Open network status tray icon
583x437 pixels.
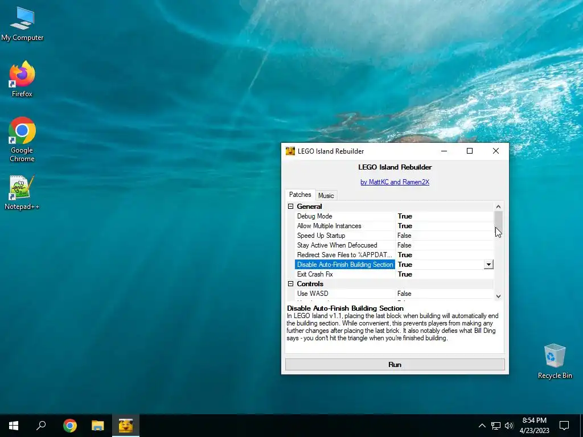click(x=496, y=426)
